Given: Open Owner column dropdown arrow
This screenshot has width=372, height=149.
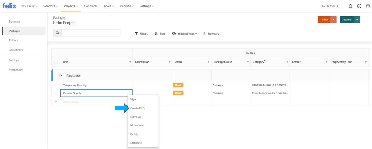Looking at the screenshot, I should 327,62.
